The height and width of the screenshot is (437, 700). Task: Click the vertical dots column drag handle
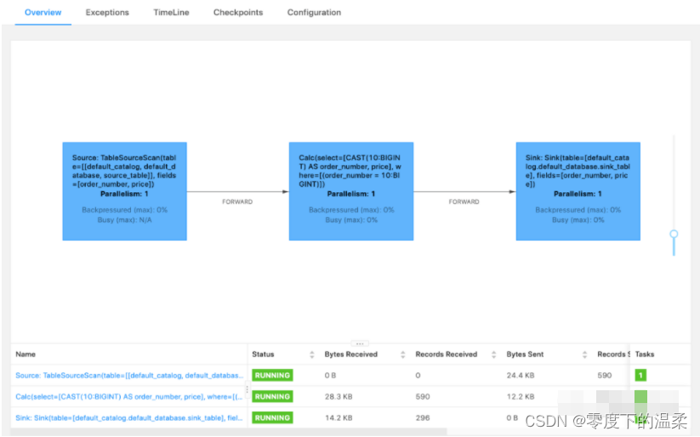247,389
